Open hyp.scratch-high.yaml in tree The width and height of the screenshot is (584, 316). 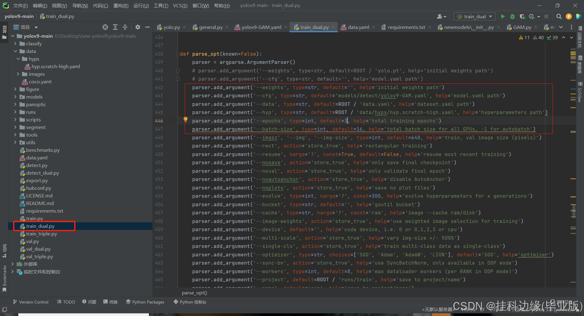(56, 66)
